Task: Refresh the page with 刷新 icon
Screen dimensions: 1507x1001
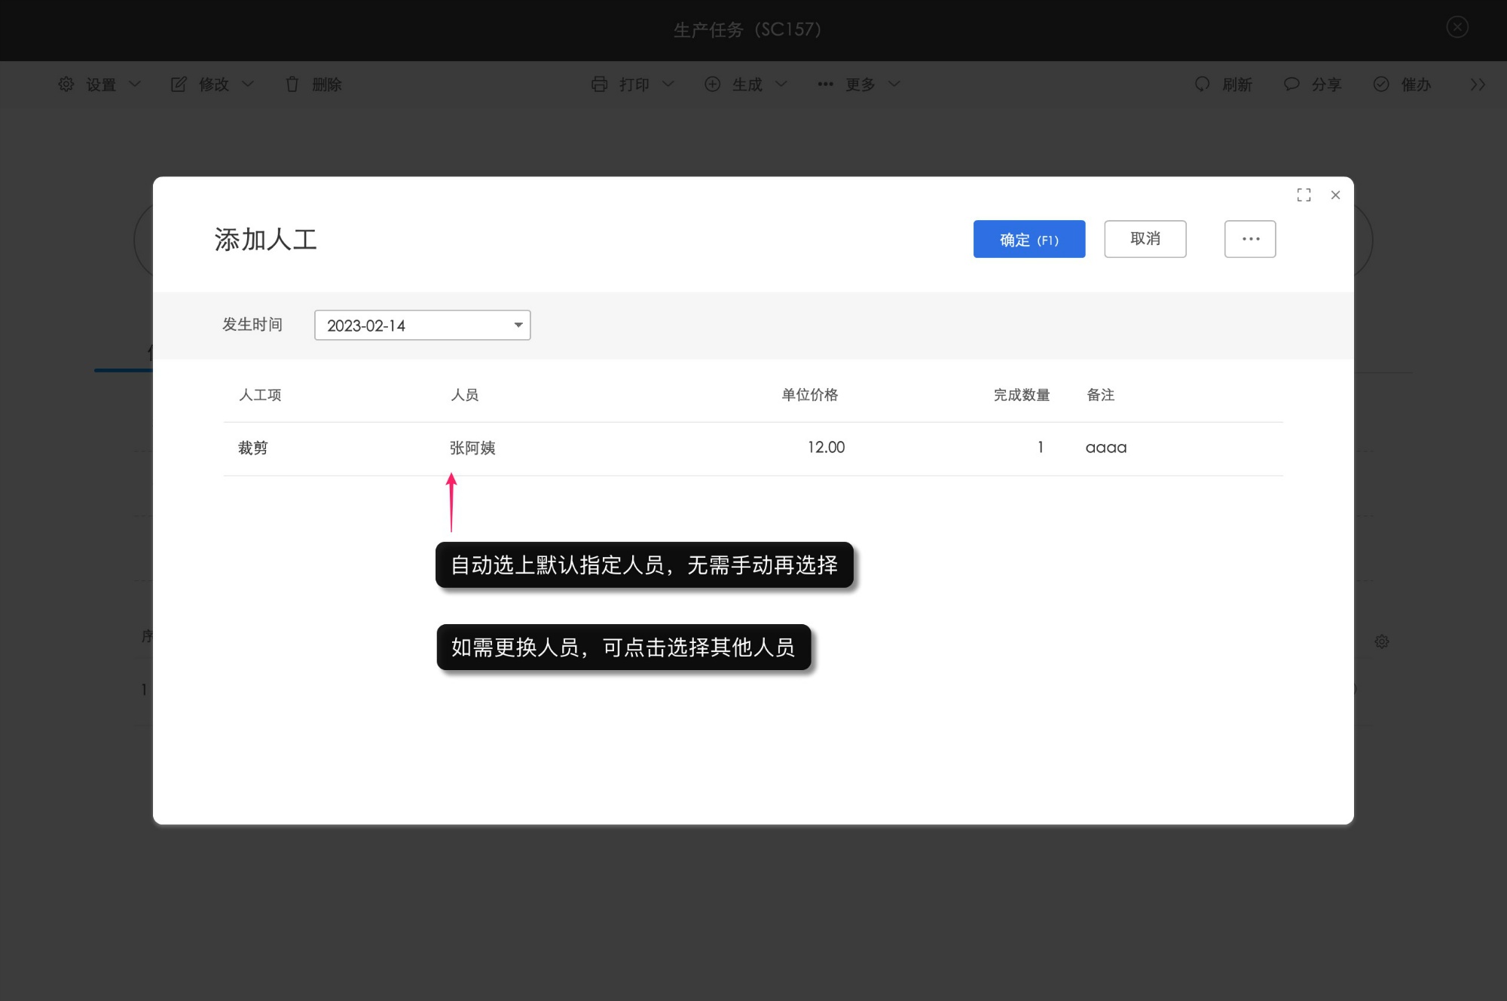Action: coord(1202,84)
